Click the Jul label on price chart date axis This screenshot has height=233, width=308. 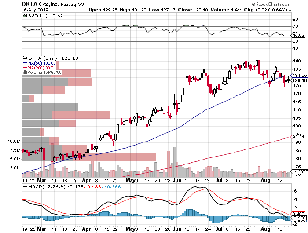219,180
